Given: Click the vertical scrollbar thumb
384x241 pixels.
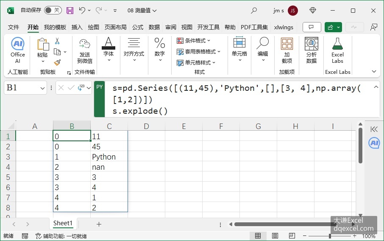Looking at the screenshot, I should pyautogui.click(x=360, y=146).
